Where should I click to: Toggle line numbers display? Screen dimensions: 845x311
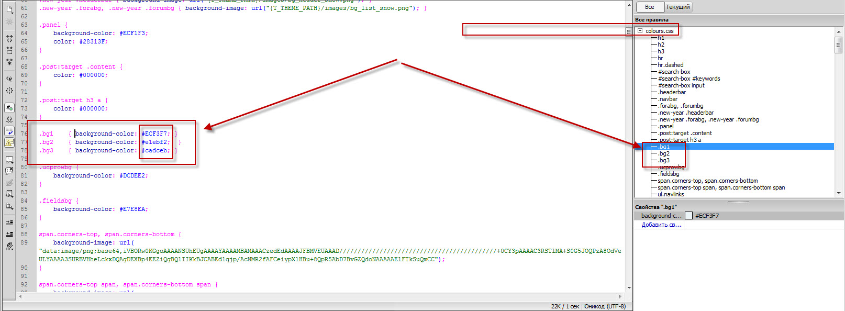click(x=9, y=108)
